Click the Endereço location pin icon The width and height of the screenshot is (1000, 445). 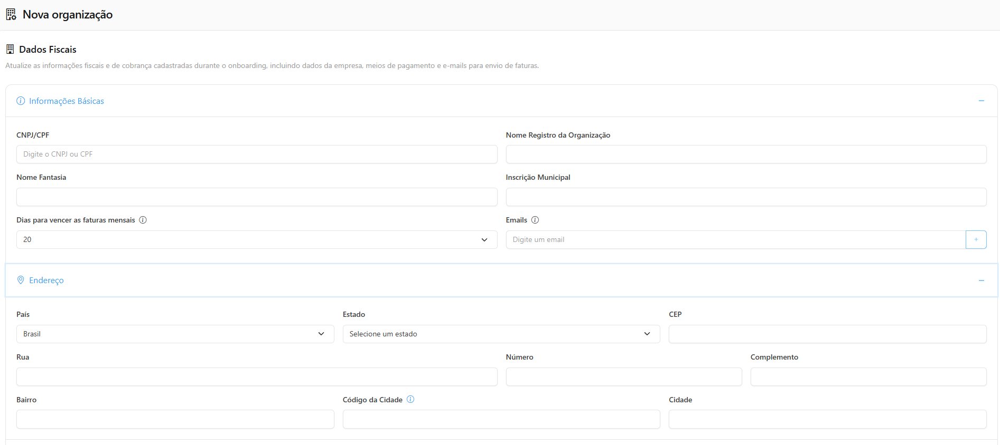pyautogui.click(x=21, y=280)
